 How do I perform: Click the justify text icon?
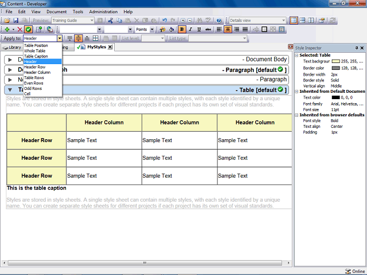[x=245, y=29]
